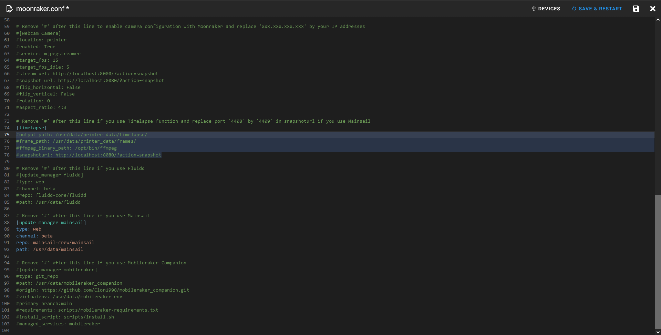This screenshot has width=661, height=335.
Task: Click the vertical scrollbar thumb
Action: coord(658,262)
